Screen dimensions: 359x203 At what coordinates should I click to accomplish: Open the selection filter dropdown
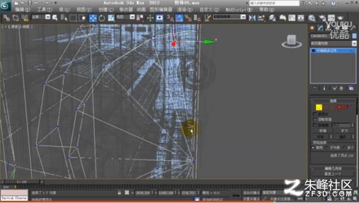click(x=41, y=17)
